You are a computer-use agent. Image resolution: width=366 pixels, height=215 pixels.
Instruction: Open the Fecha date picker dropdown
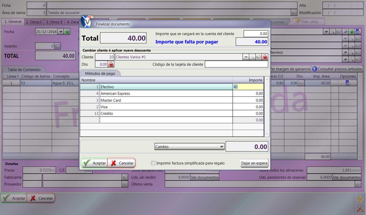click(61, 32)
